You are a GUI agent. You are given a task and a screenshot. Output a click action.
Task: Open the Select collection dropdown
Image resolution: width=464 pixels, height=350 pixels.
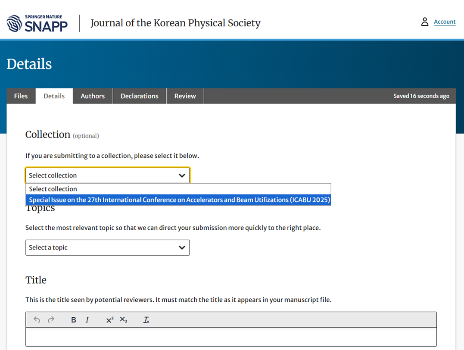[107, 175]
